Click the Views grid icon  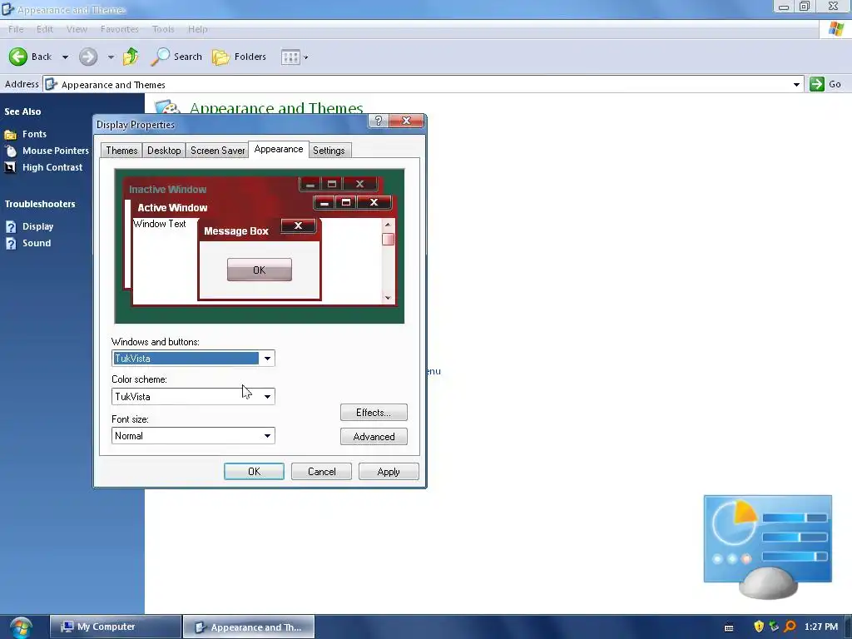[290, 57]
